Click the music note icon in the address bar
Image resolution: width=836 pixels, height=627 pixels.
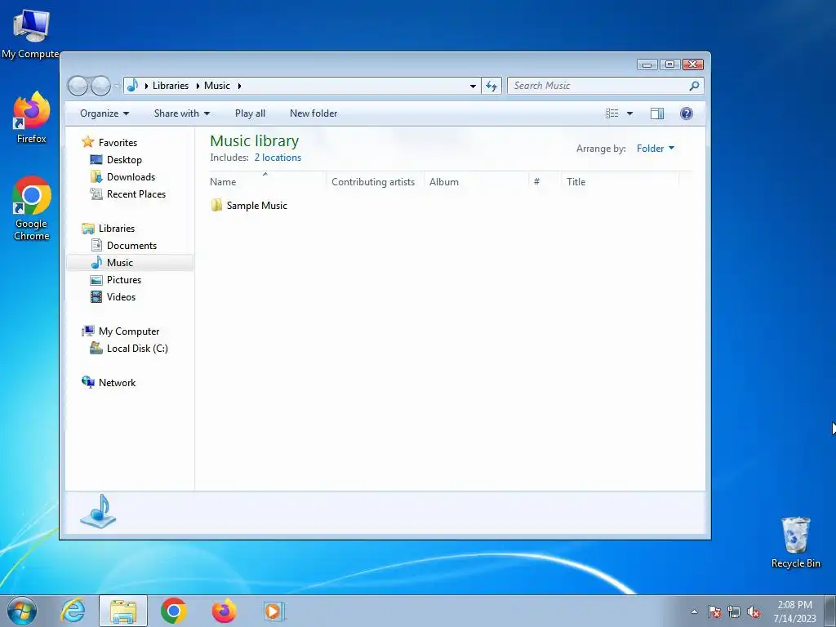(133, 85)
